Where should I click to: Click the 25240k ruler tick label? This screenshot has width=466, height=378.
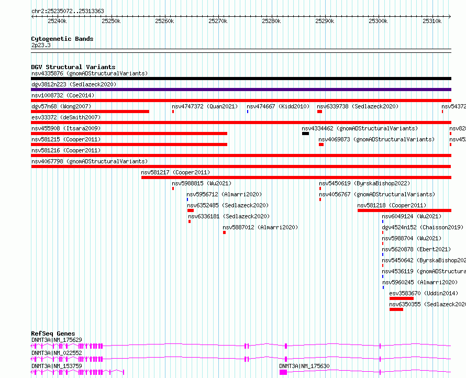pos(57,21)
